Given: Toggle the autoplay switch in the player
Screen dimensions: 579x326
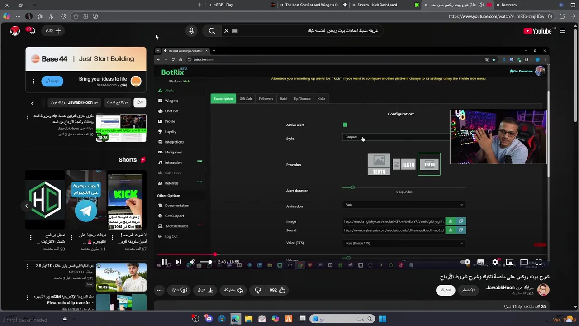Looking at the screenshot, I should [465, 262].
